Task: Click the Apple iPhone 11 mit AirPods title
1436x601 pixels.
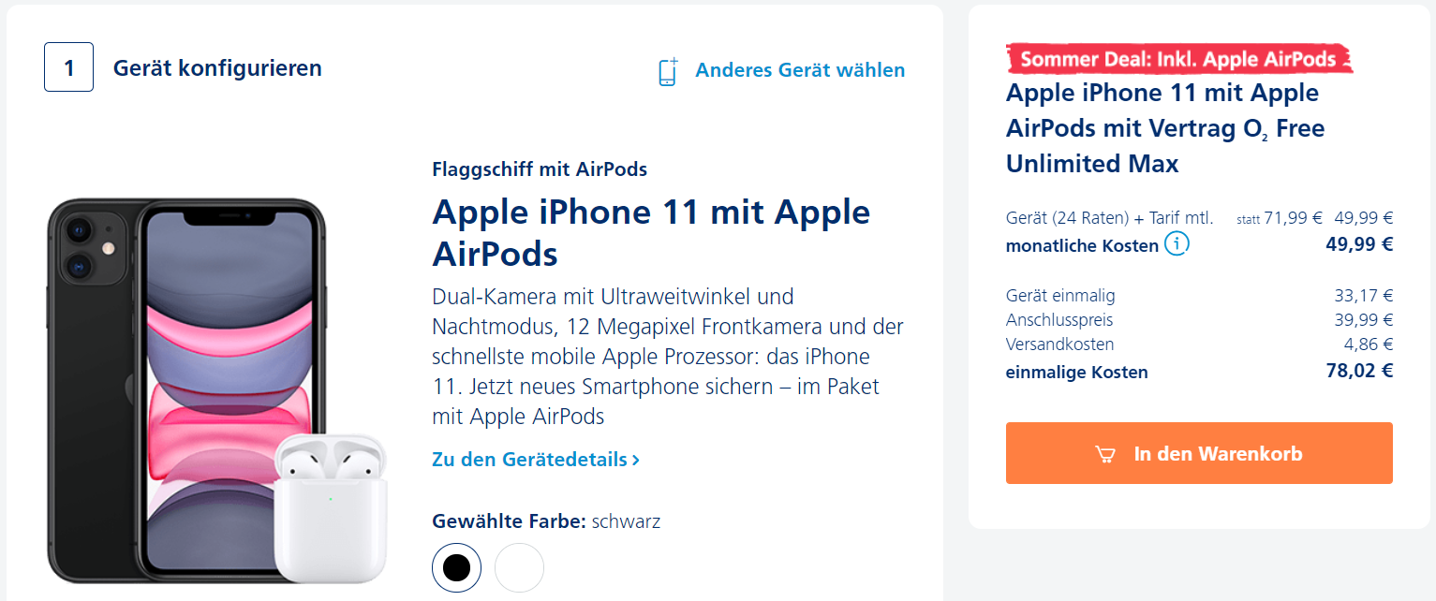Action: click(651, 232)
